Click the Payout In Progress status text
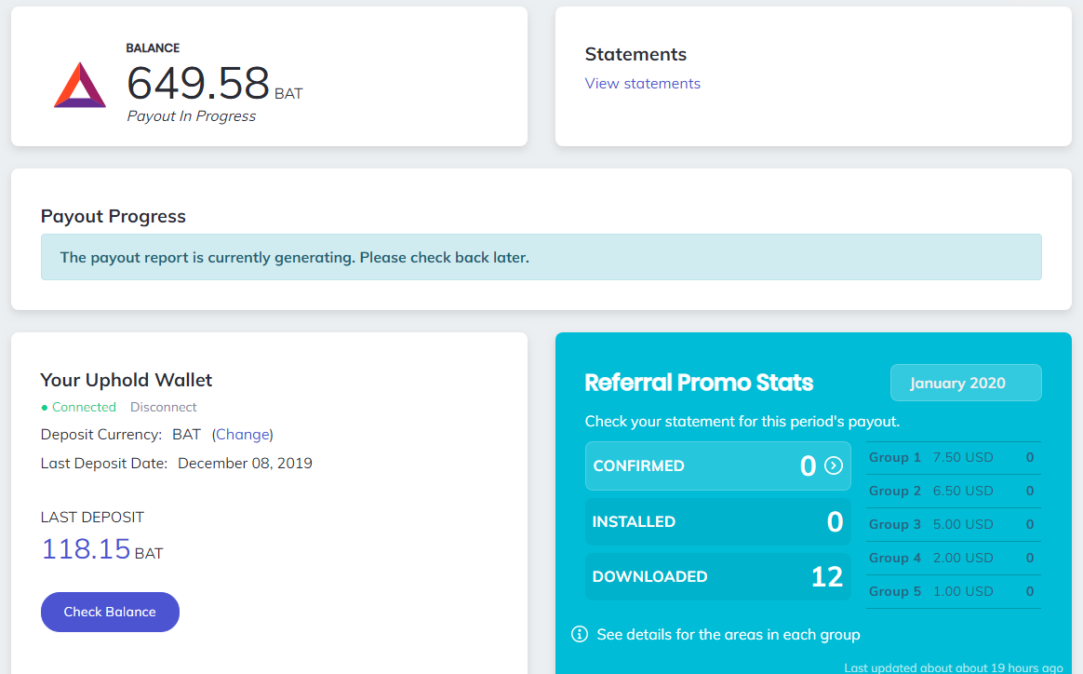The image size is (1083, 674). [192, 116]
